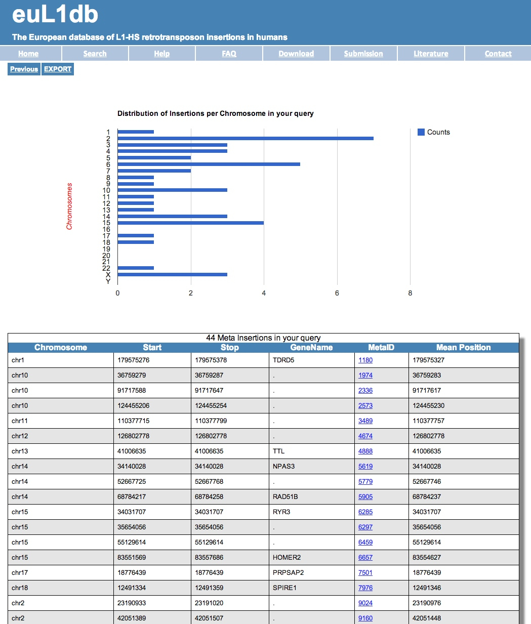Open MetaID link 1180

pos(365,360)
